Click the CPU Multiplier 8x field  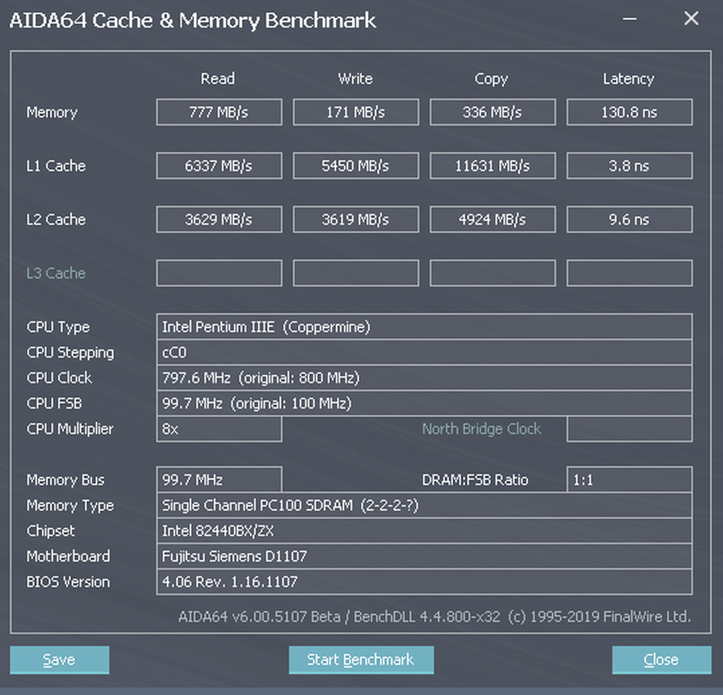(x=219, y=429)
